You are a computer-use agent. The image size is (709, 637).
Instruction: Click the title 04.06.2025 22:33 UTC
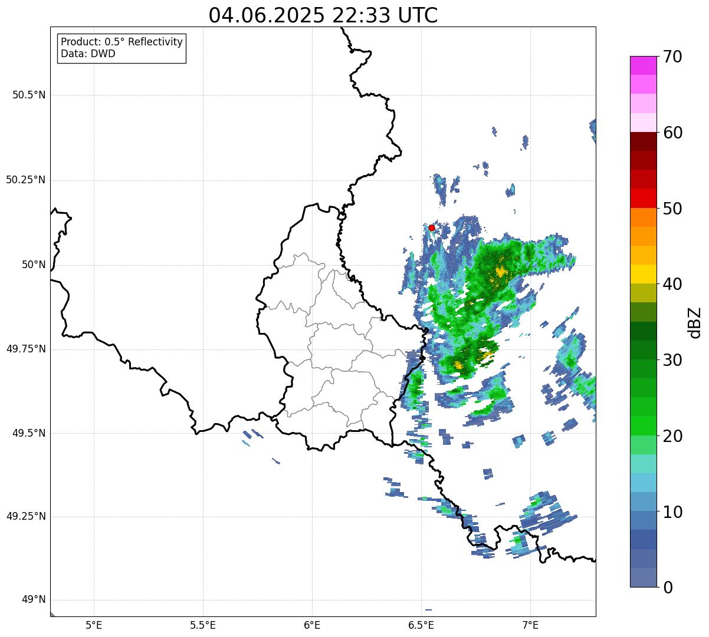[323, 15]
